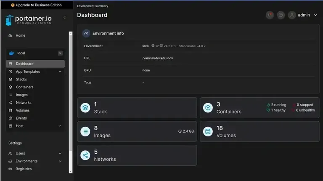The height and width of the screenshot is (181, 323).
Task: Expand the Host submenu
Action: pyautogui.click(x=60, y=126)
